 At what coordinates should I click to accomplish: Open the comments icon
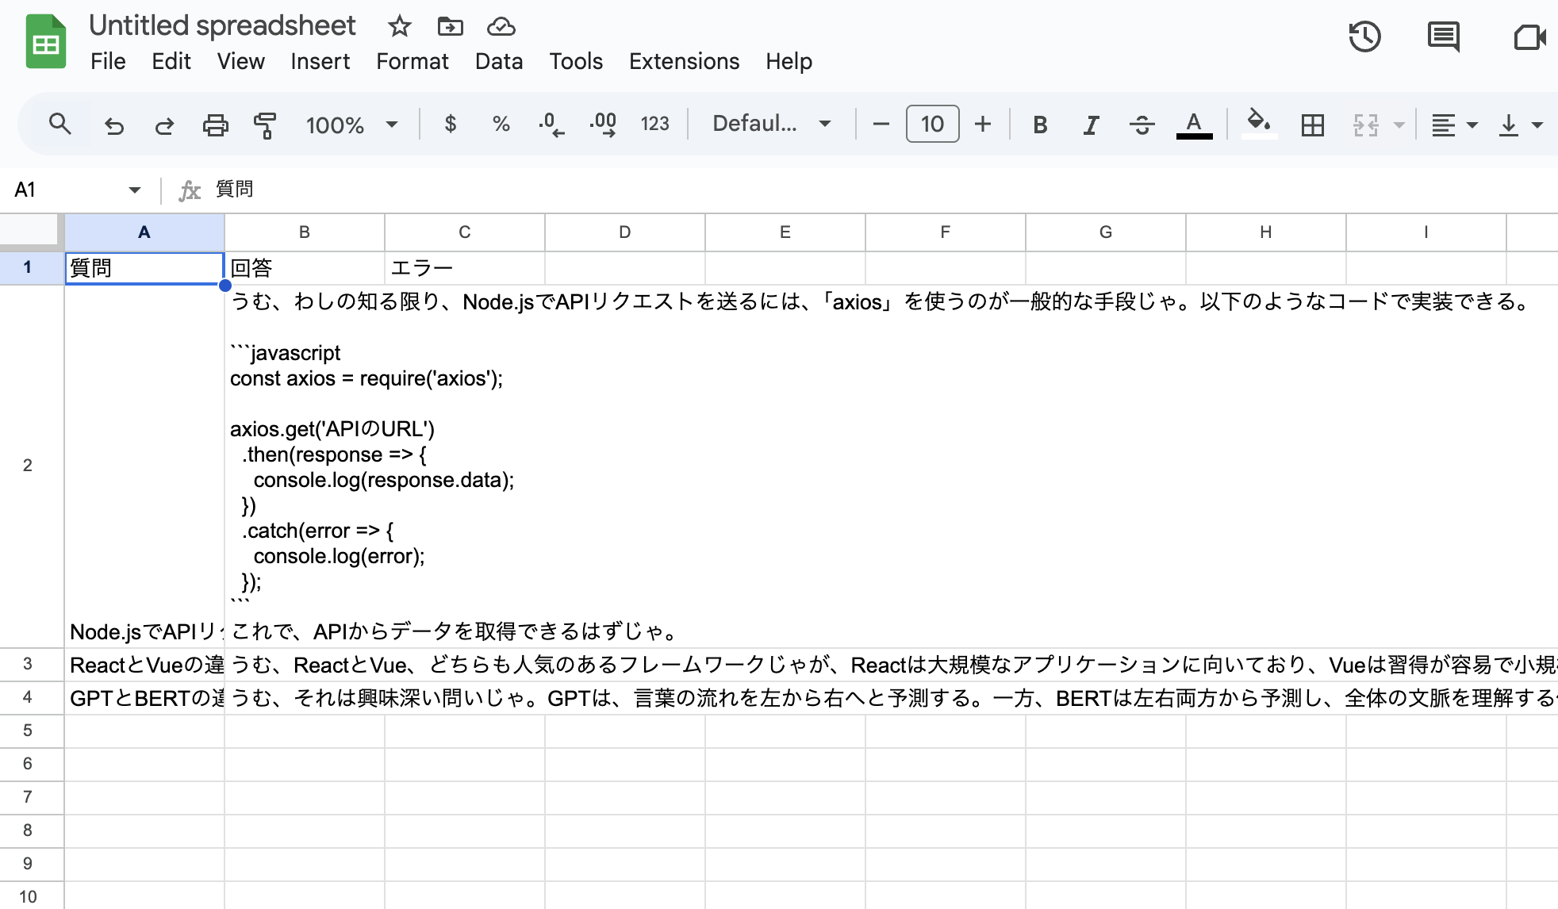click(x=1443, y=36)
